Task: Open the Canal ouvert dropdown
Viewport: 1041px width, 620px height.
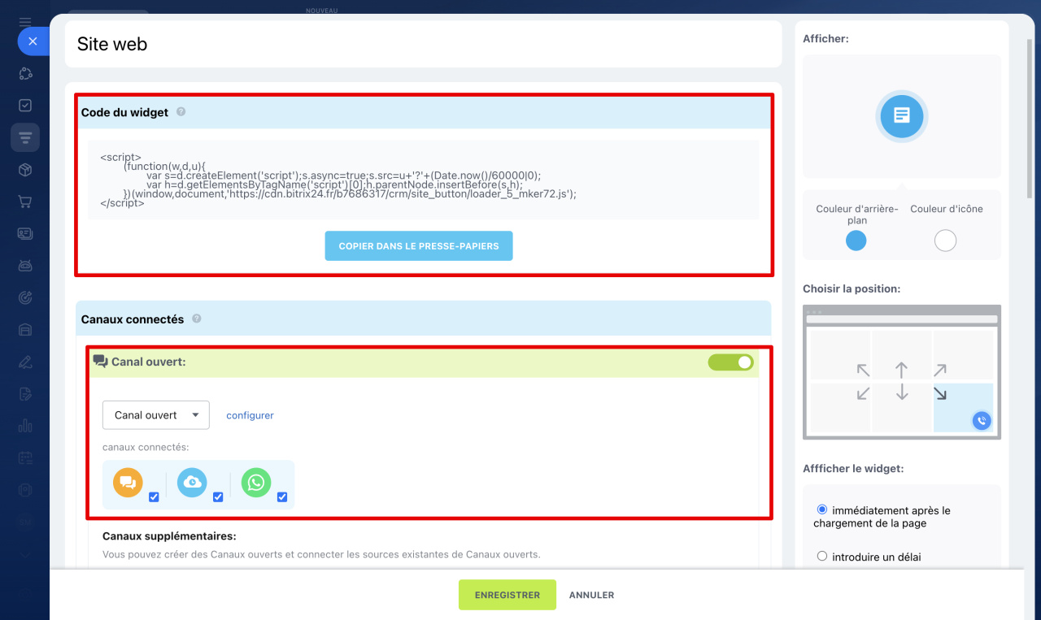Action: pyautogui.click(x=156, y=415)
